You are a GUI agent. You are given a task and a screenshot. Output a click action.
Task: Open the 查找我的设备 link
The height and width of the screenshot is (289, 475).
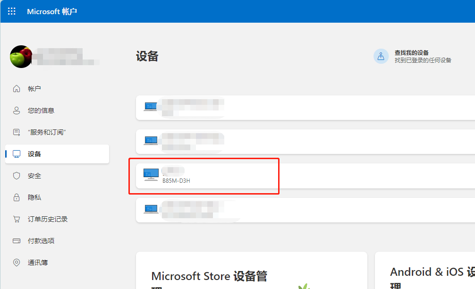pos(411,53)
